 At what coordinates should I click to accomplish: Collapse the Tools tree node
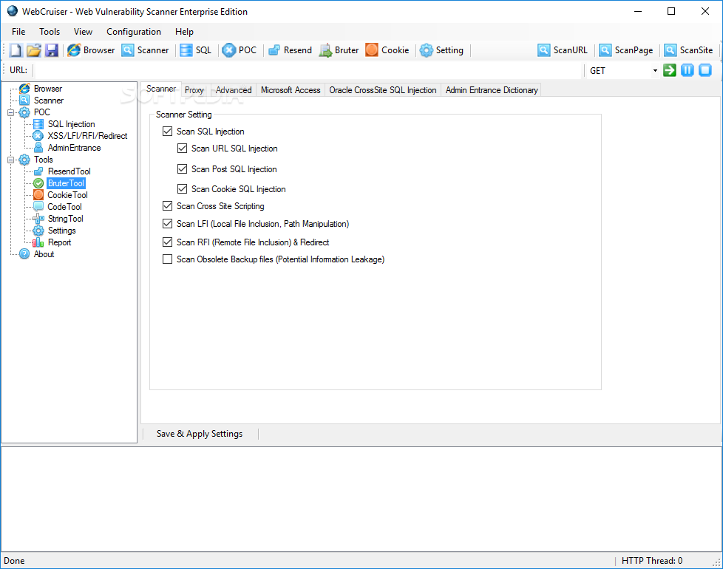point(10,160)
